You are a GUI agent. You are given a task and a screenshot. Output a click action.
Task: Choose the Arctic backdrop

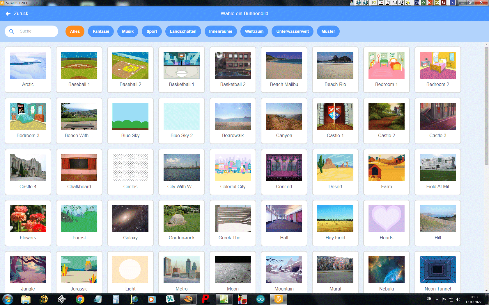[x=28, y=70]
